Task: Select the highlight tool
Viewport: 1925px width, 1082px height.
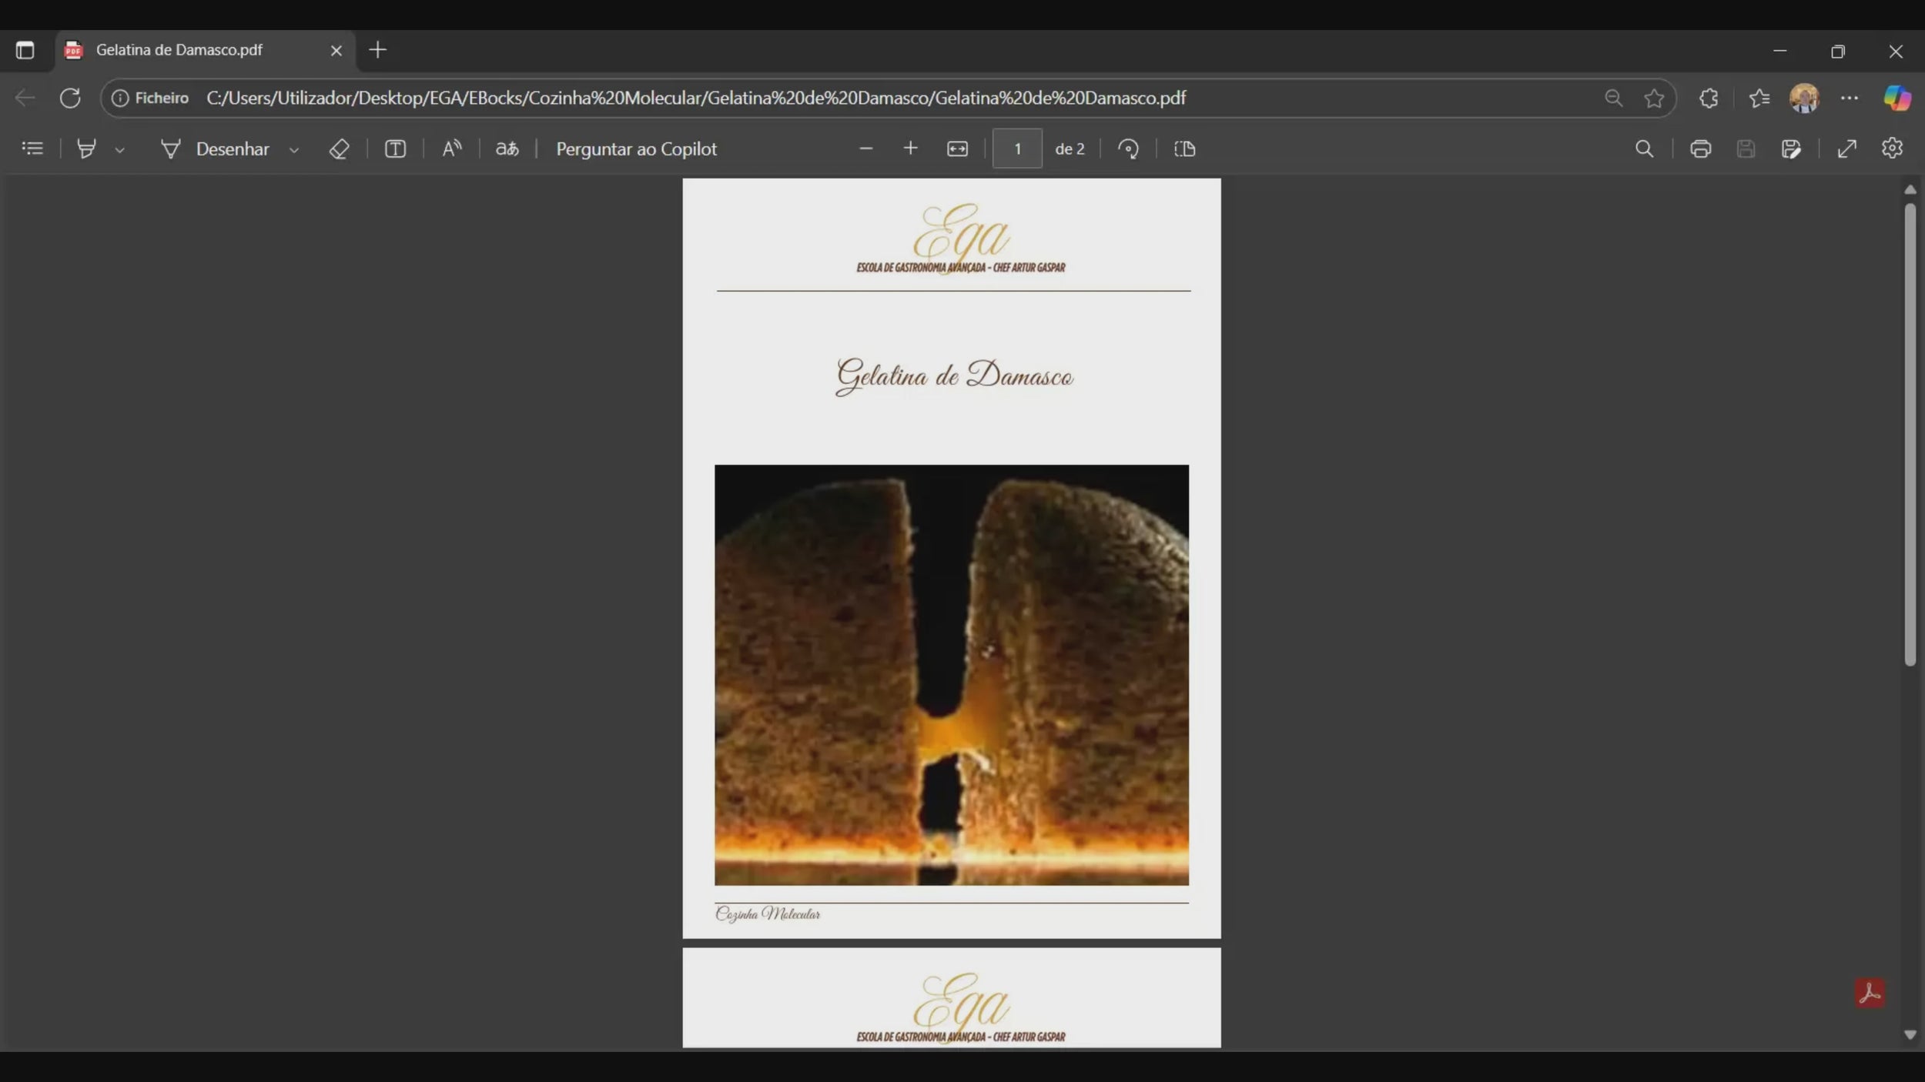Action: click(x=87, y=149)
